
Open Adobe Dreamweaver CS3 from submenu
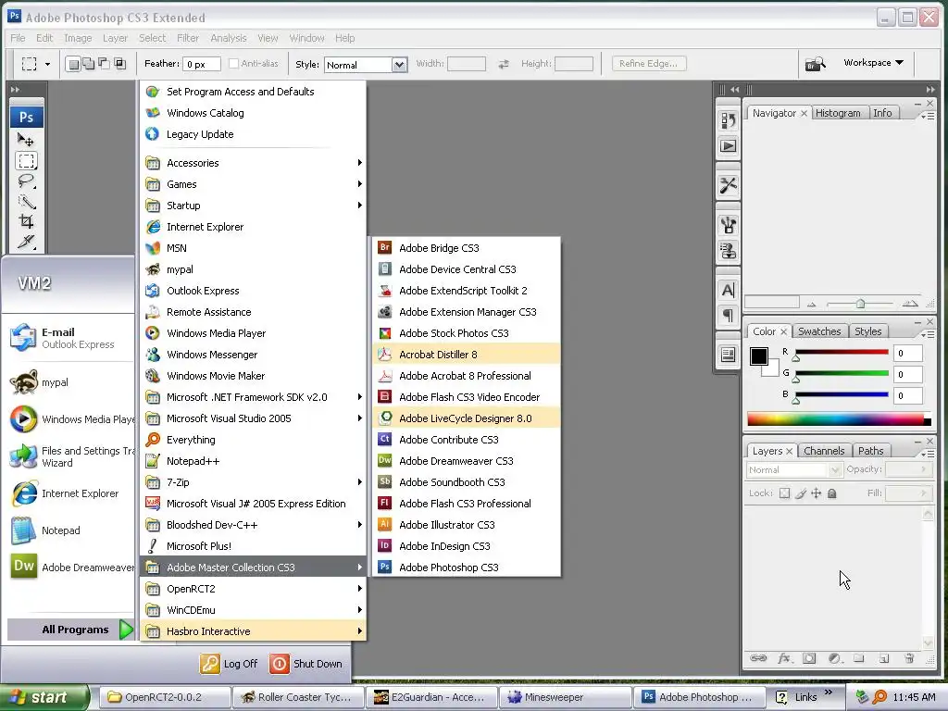(x=467, y=461)
